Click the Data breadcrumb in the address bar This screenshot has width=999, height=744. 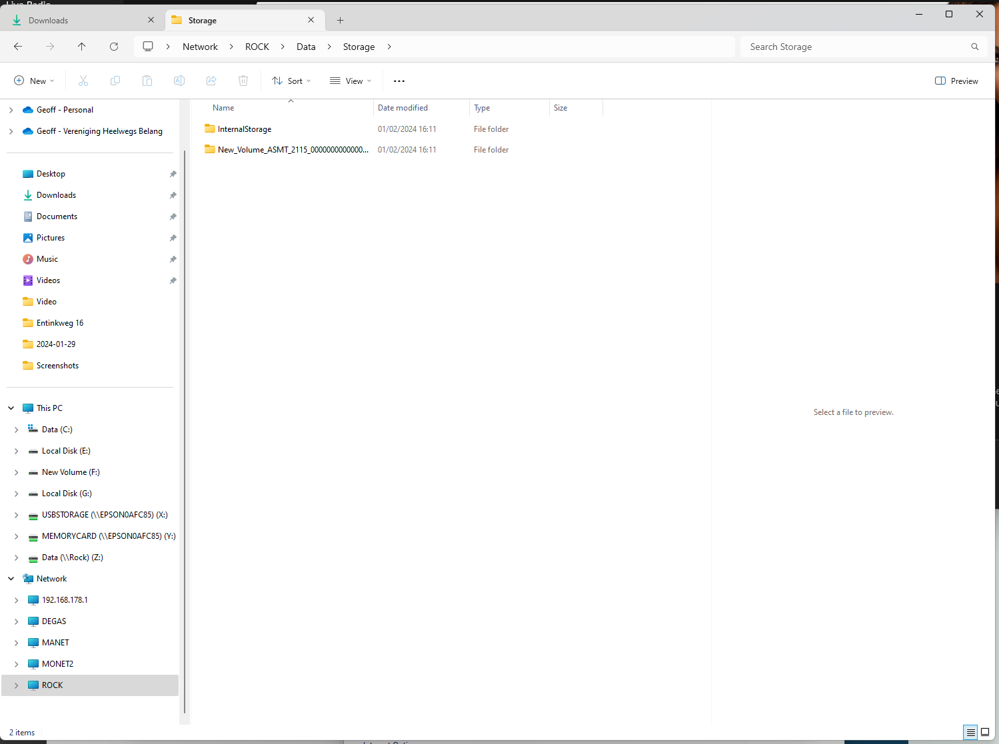(x=306, y=47)
